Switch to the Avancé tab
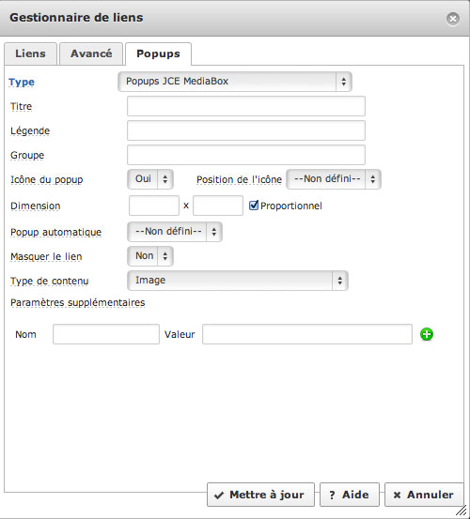Screen dimensions: 470x519 pyautogui.click(x=91, y=53)
